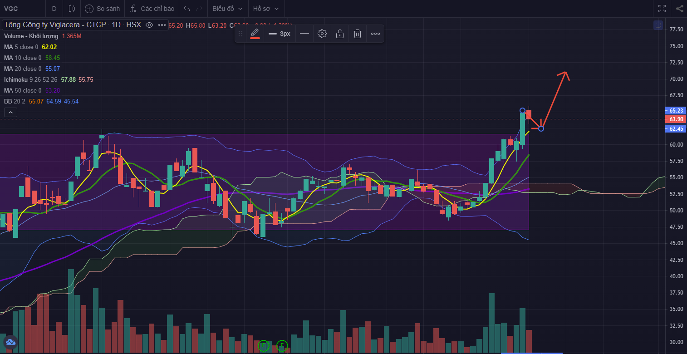Click the 70.00 price scale label
687x354 pixels.
[x=676, y=79]
